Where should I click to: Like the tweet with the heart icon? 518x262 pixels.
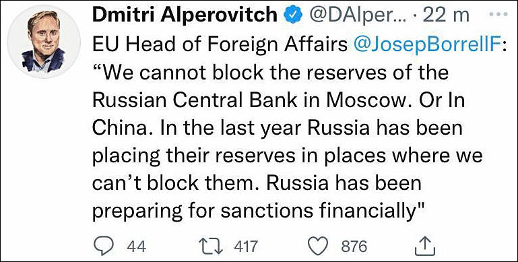point(317,246)
